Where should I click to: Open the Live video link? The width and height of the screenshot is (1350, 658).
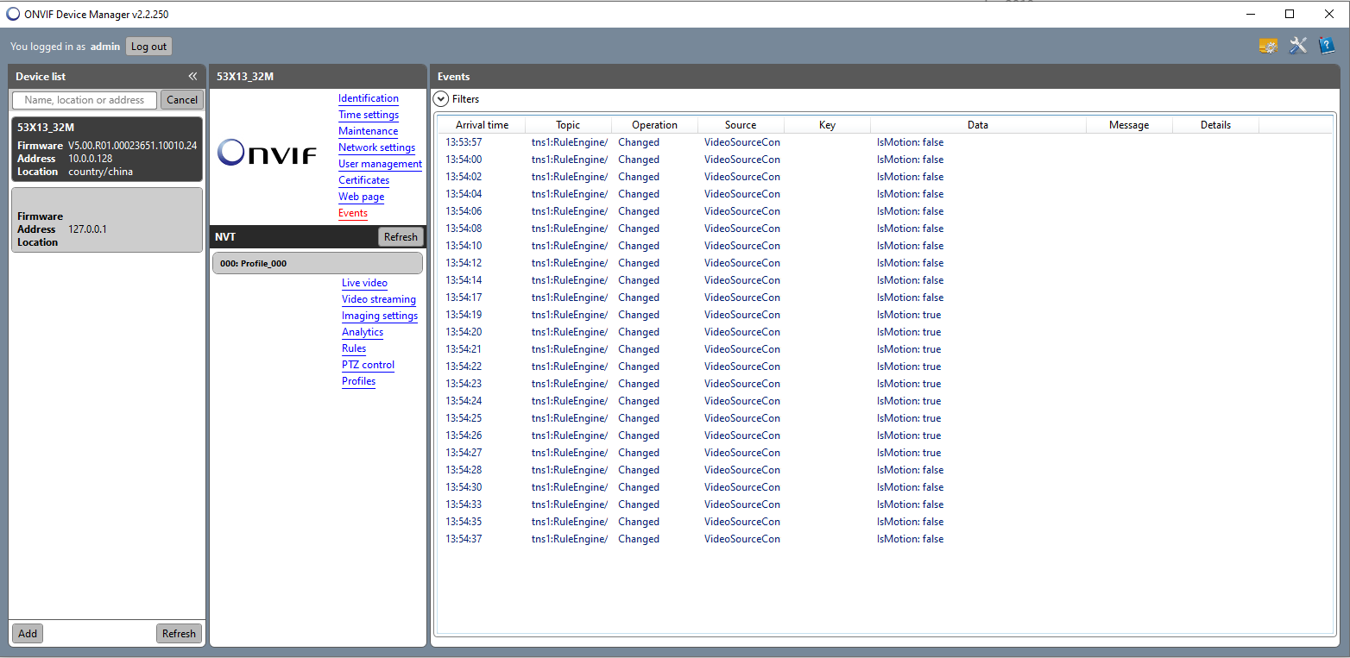click(364, 283)
